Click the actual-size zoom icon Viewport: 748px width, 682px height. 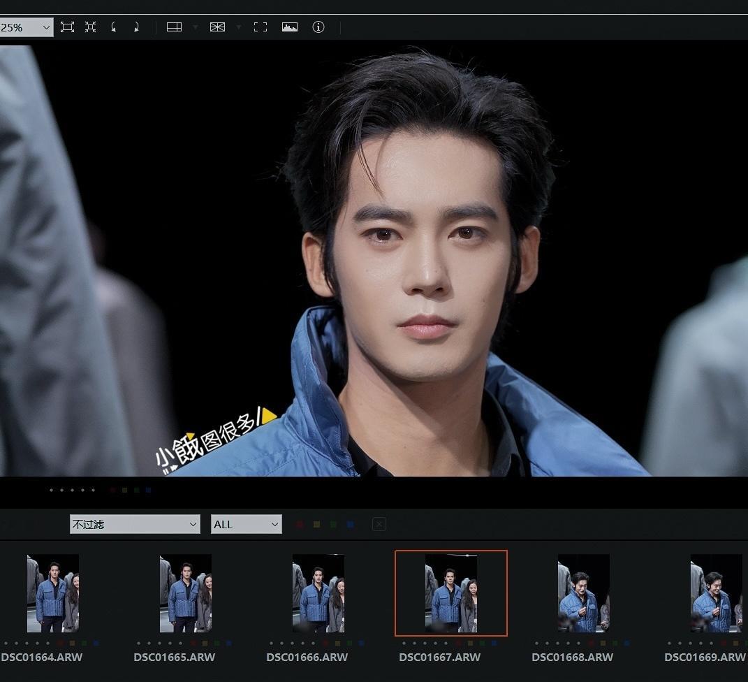point(90,27)
